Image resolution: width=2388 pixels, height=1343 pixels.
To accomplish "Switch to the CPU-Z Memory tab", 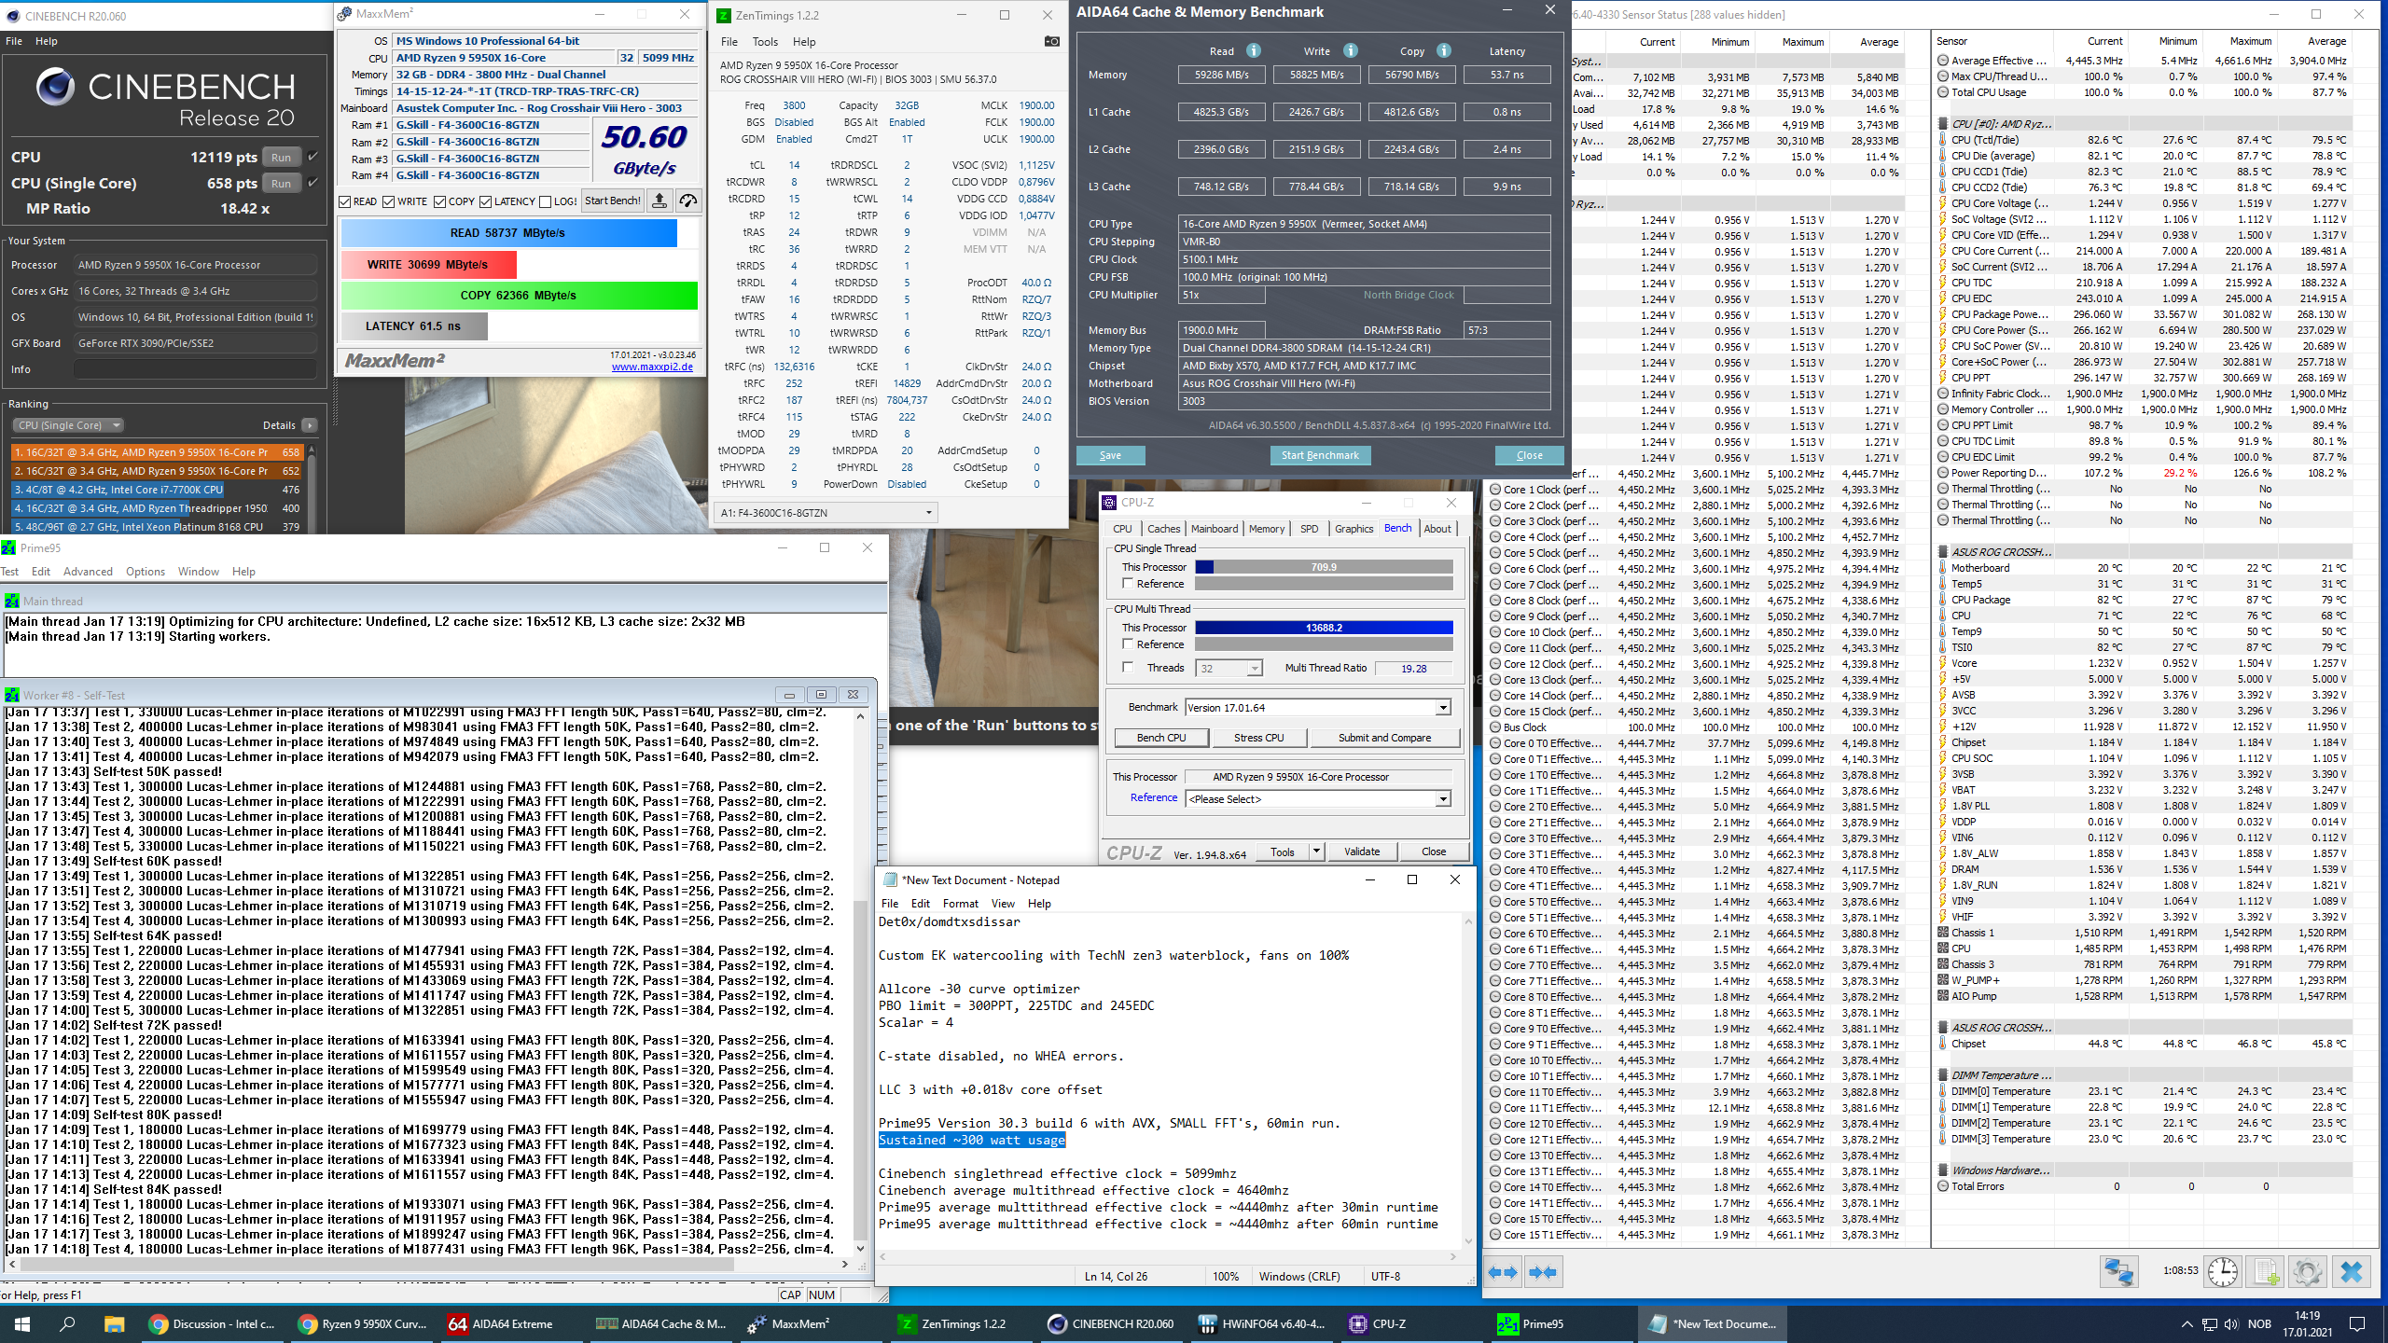I will (x=1266, y=529).
